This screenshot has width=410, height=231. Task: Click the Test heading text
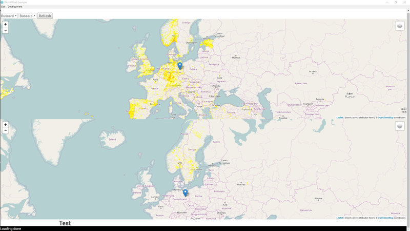[x=65, y=223]
